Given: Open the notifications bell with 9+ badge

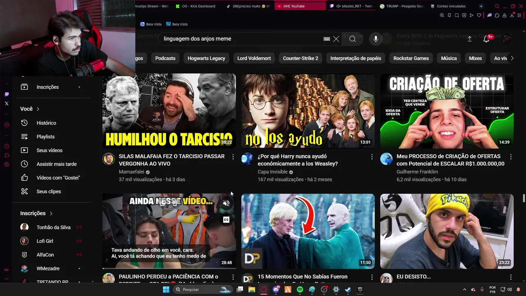Looking at the screenshot, I should pyautogui.click(x=486, y=39).
